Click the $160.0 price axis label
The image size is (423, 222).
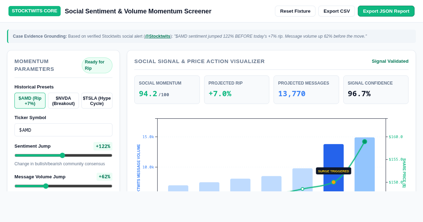tap(396, 137)
